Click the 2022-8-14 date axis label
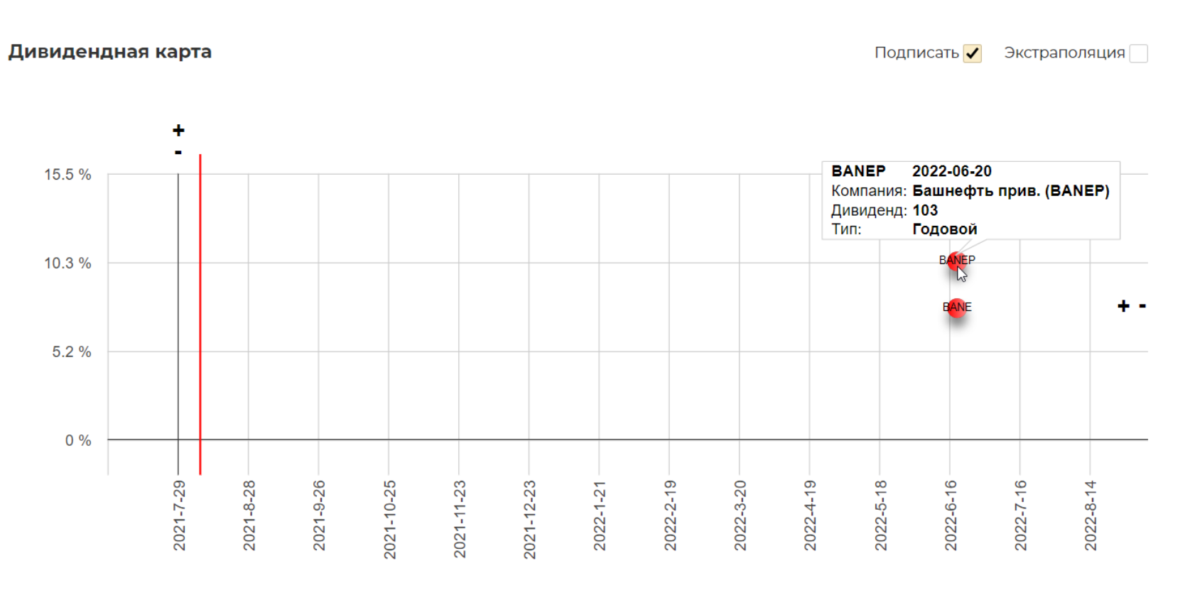This screenshot has width=1185, height=600. [x=1091, y=515]
